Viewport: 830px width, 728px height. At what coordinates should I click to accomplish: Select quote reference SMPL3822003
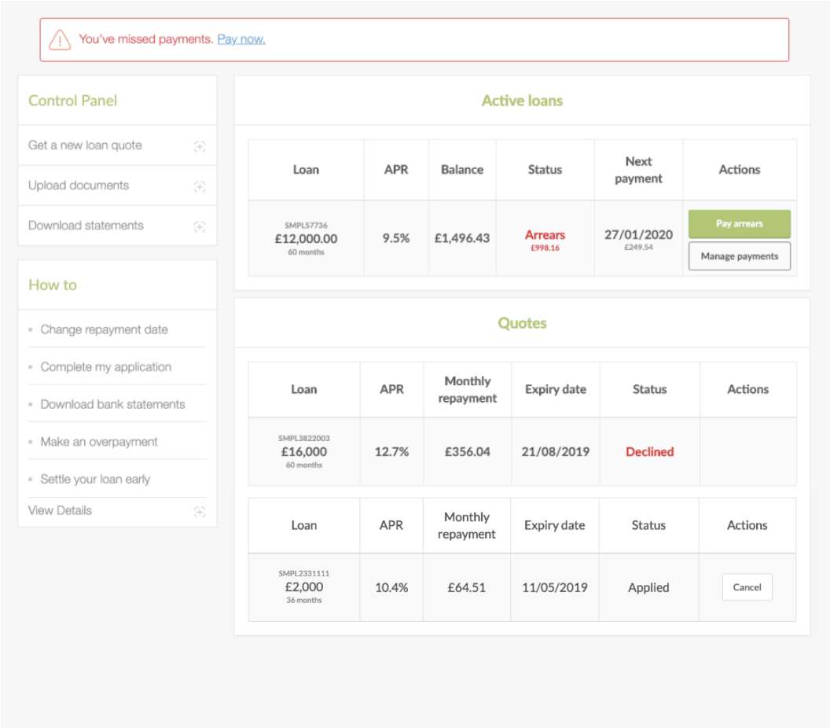(304, 439)
